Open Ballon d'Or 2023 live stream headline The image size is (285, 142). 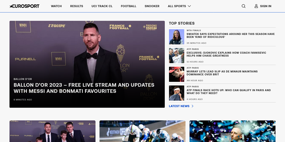(84, 88)
